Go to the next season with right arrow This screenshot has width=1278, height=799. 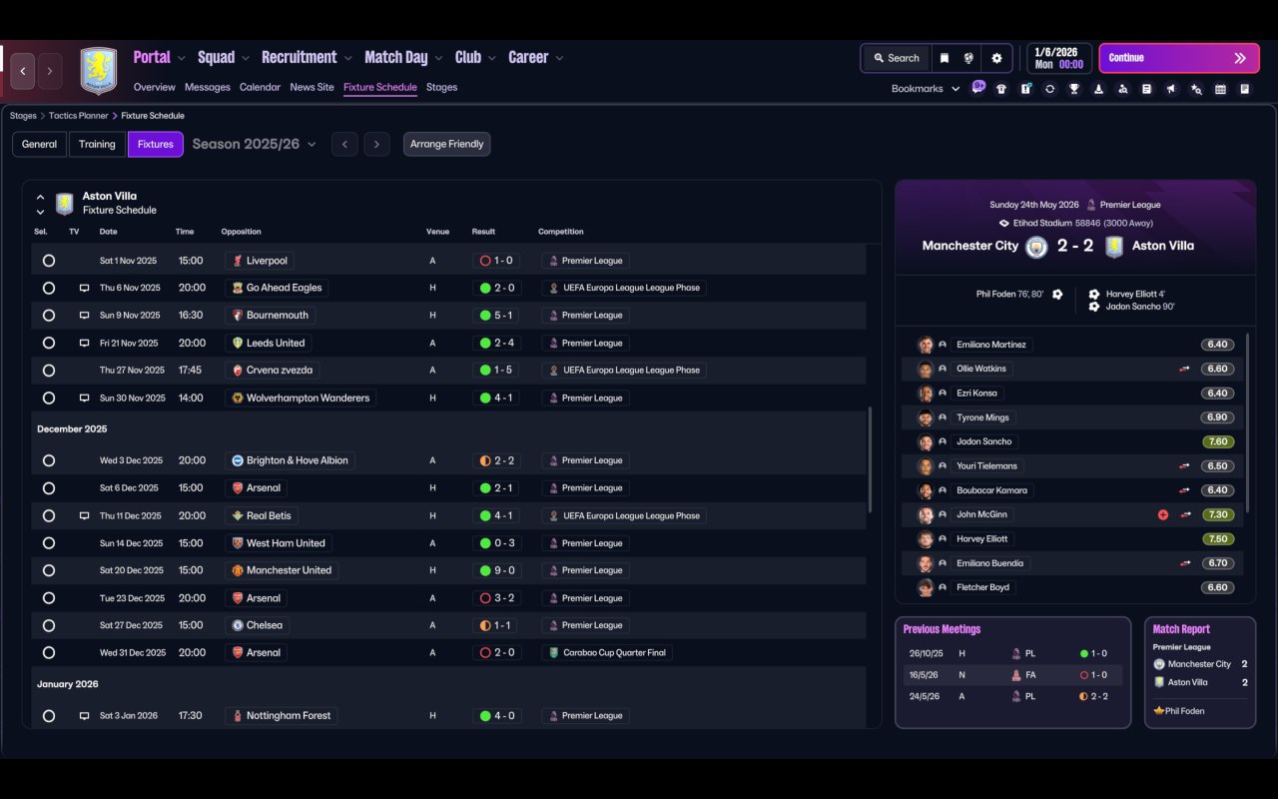[x=376, y=144]
